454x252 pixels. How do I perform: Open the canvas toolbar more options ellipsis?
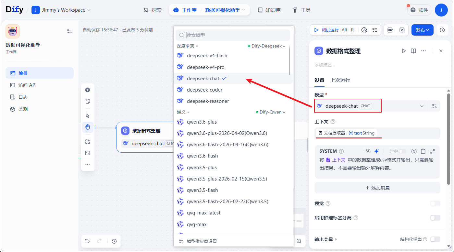point(87,164)
